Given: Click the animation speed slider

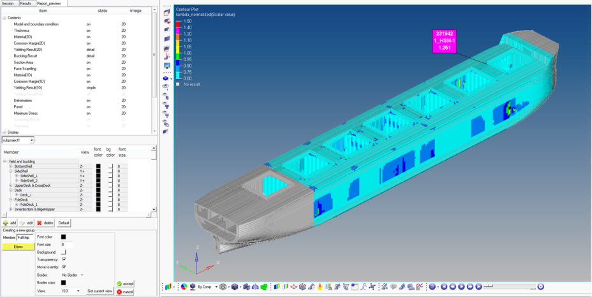Looking at the screenshot, I should point(510,286).
